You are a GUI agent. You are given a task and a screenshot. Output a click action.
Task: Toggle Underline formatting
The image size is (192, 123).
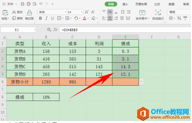[x=53, y=18]
